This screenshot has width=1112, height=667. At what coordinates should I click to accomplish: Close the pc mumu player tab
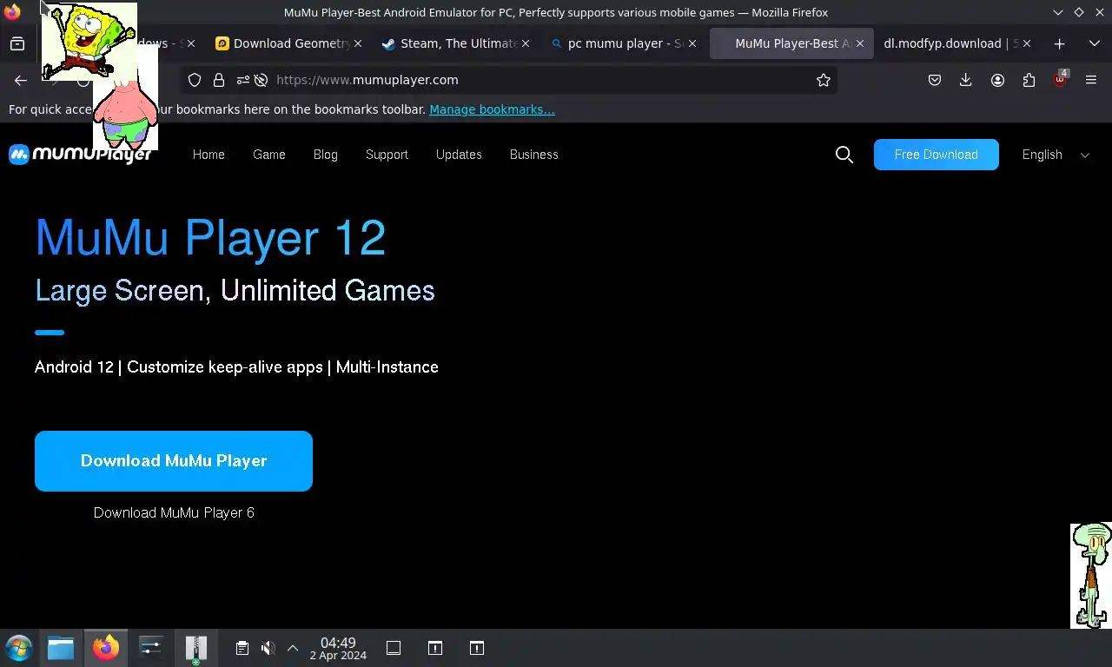[692, 43]
